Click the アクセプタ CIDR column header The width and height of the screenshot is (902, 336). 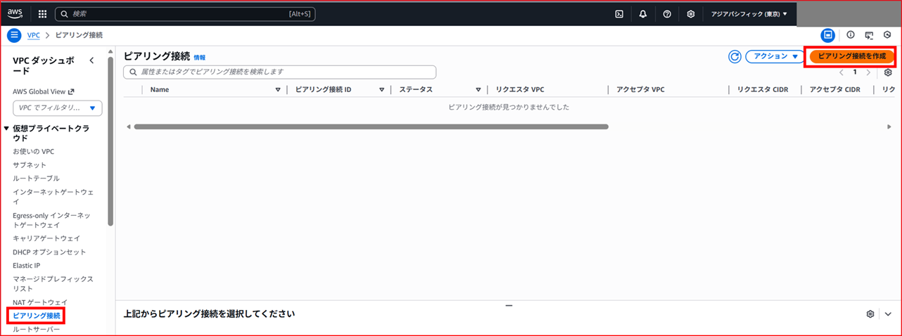(x=835, y=90)
